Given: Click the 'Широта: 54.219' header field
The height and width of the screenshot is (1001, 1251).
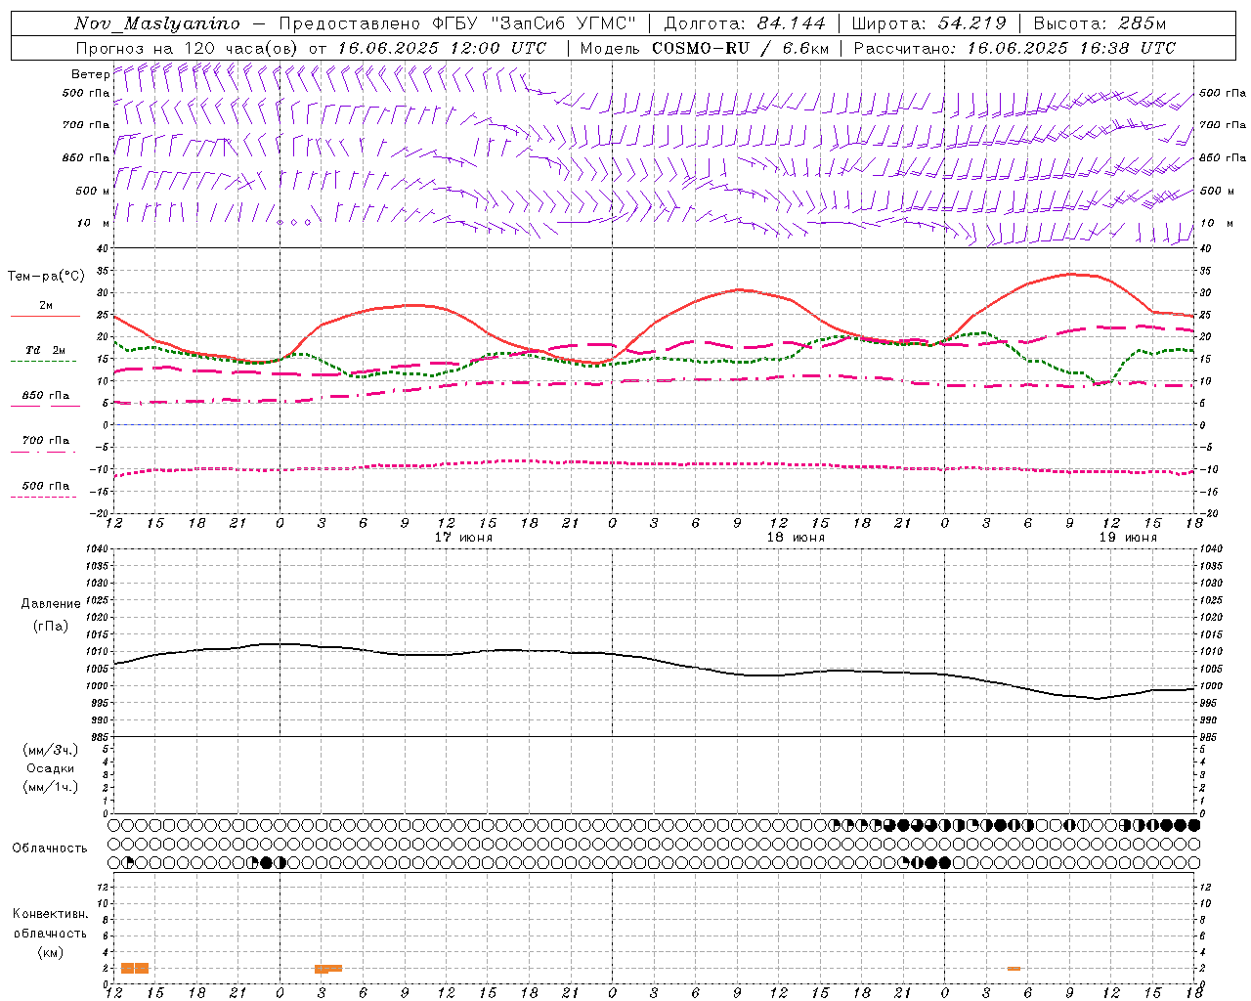Looking at the screenshot, I should [x=929, y=23].
